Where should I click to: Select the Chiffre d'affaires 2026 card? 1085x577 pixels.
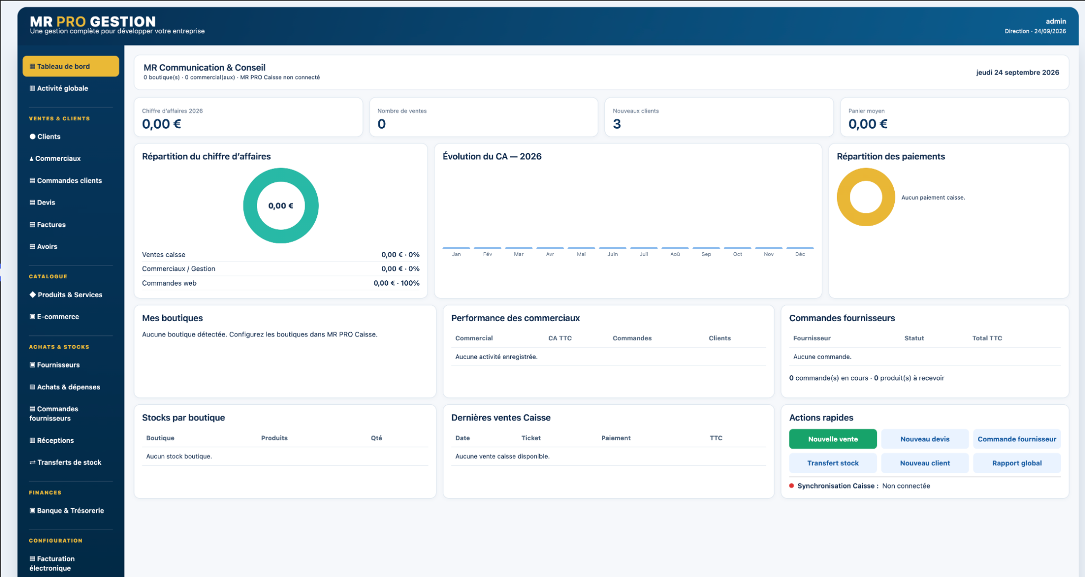(248, 117)
